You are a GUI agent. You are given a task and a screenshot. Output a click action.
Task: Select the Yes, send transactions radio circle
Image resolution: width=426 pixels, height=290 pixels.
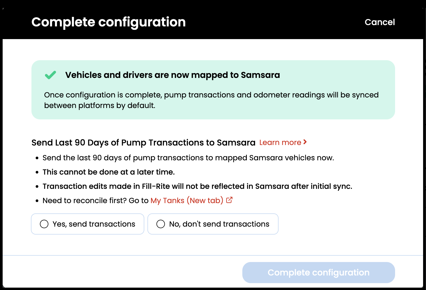44,224
